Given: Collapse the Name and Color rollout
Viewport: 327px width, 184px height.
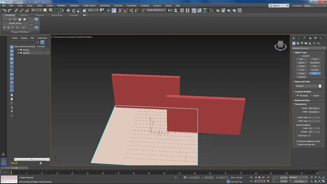Looking at the screenshot, I should [302, 82].
